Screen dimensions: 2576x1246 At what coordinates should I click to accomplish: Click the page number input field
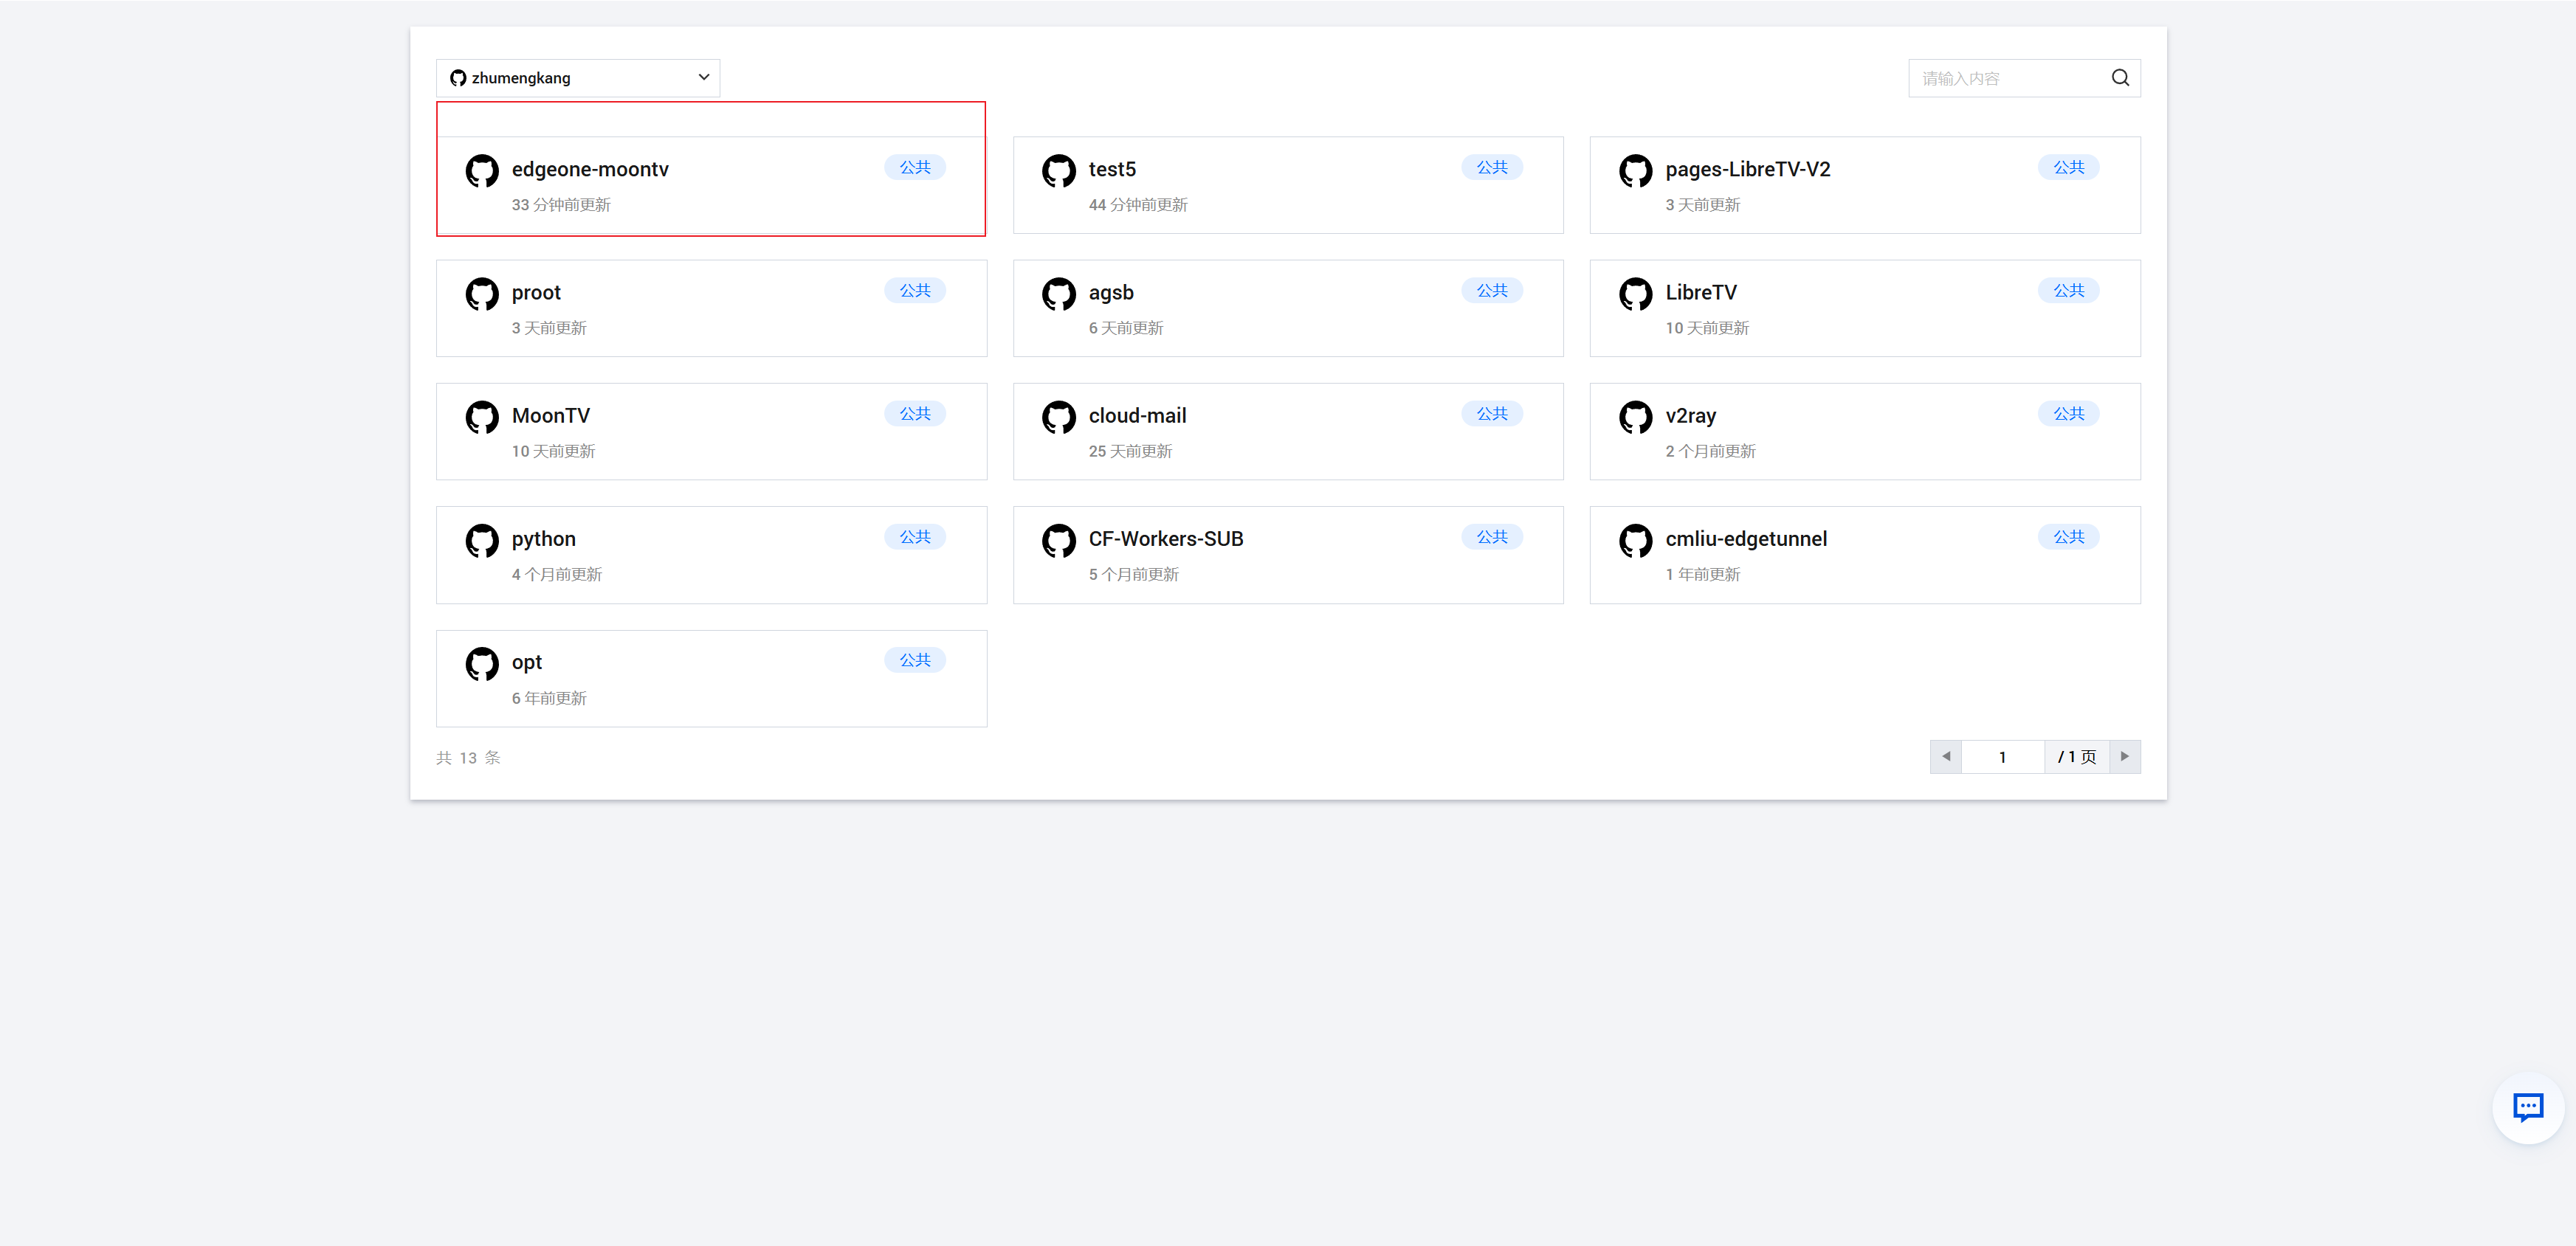(x=2002, y=756)
